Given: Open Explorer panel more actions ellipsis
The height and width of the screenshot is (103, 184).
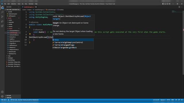Looking at the screenshot, I should 19,7.
